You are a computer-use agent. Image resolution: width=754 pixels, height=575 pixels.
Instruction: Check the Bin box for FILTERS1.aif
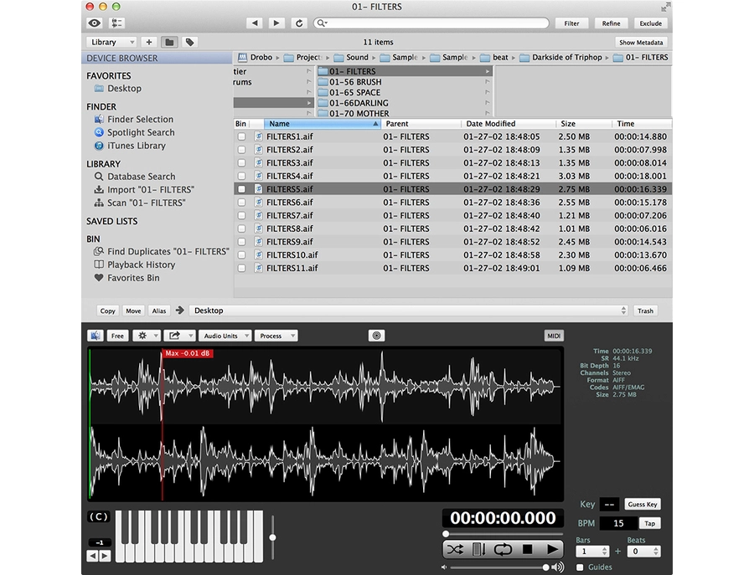pyautogui.click(x=241, y=136)
